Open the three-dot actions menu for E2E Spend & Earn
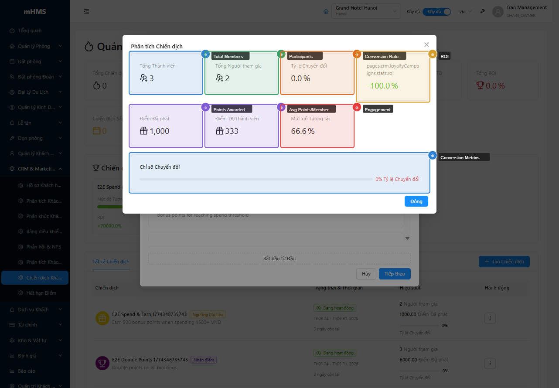The width and height of the screenshot is (559, 388). [490, 318]
